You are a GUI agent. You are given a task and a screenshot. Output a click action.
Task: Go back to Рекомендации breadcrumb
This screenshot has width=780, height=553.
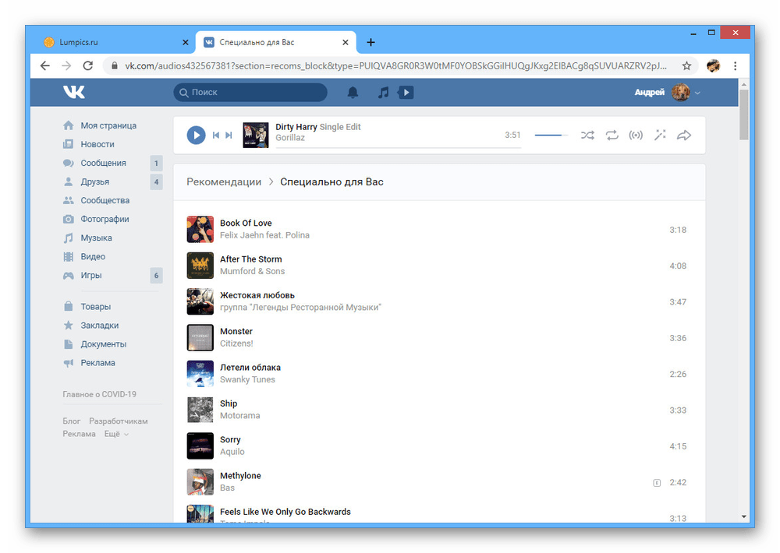[x=224, y=181]
